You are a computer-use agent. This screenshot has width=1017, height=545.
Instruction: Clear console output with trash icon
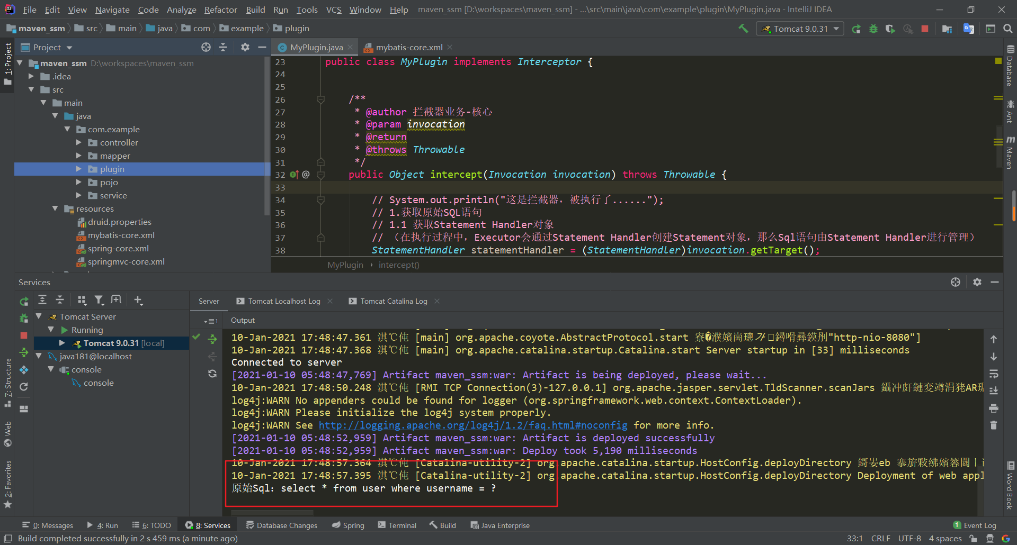(994, 425)
